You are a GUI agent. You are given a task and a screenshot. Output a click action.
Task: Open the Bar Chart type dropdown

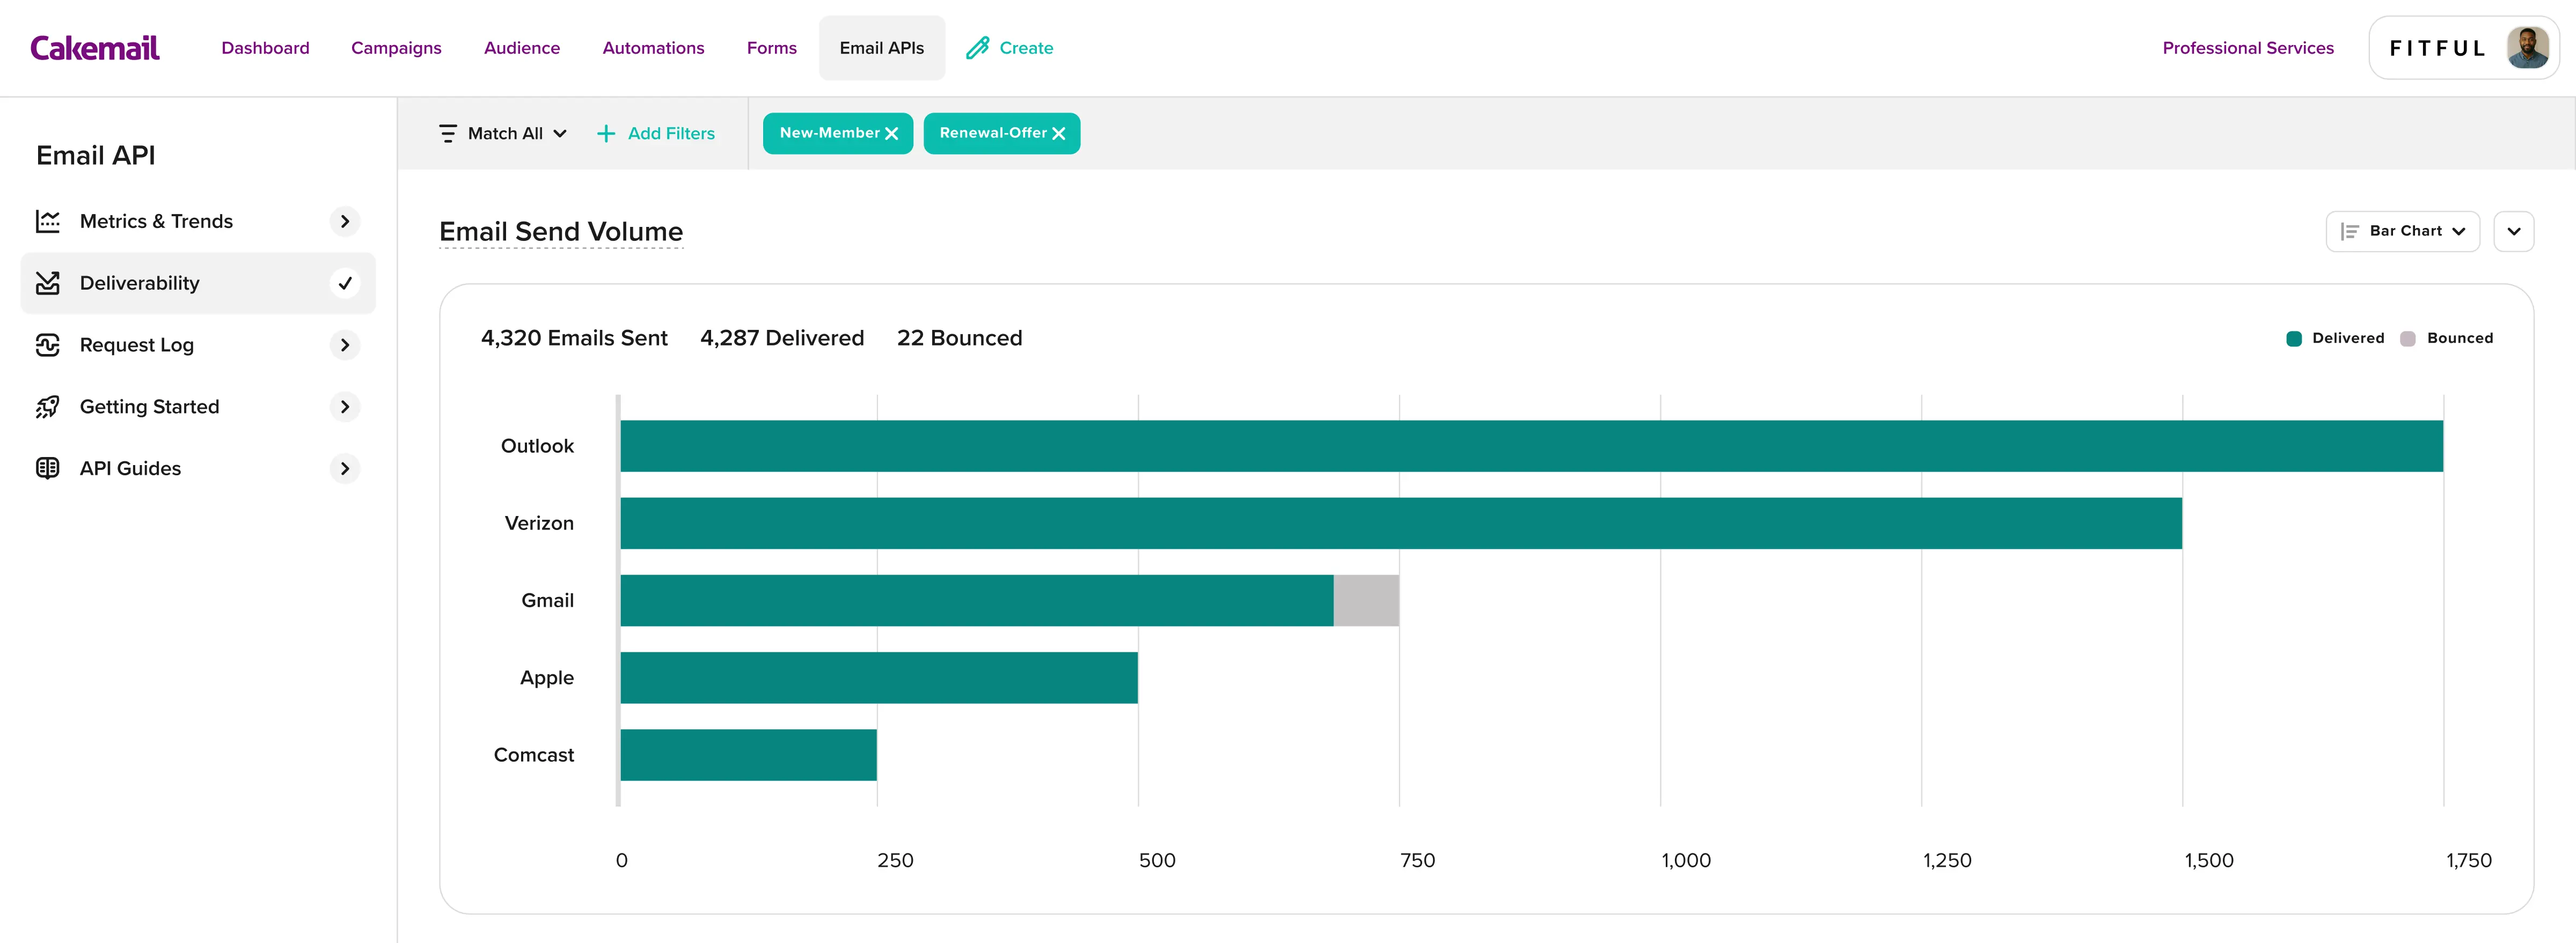(2402, 231)
